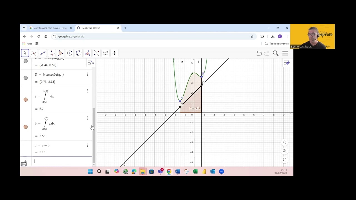Select point D on the graph

[202, 86]
